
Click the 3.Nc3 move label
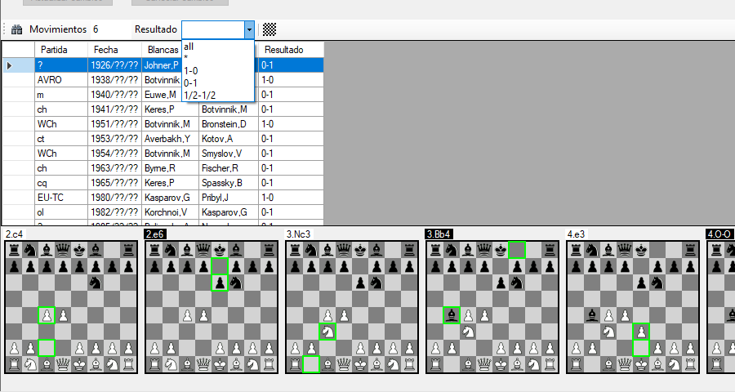click(x=299, y=234)
